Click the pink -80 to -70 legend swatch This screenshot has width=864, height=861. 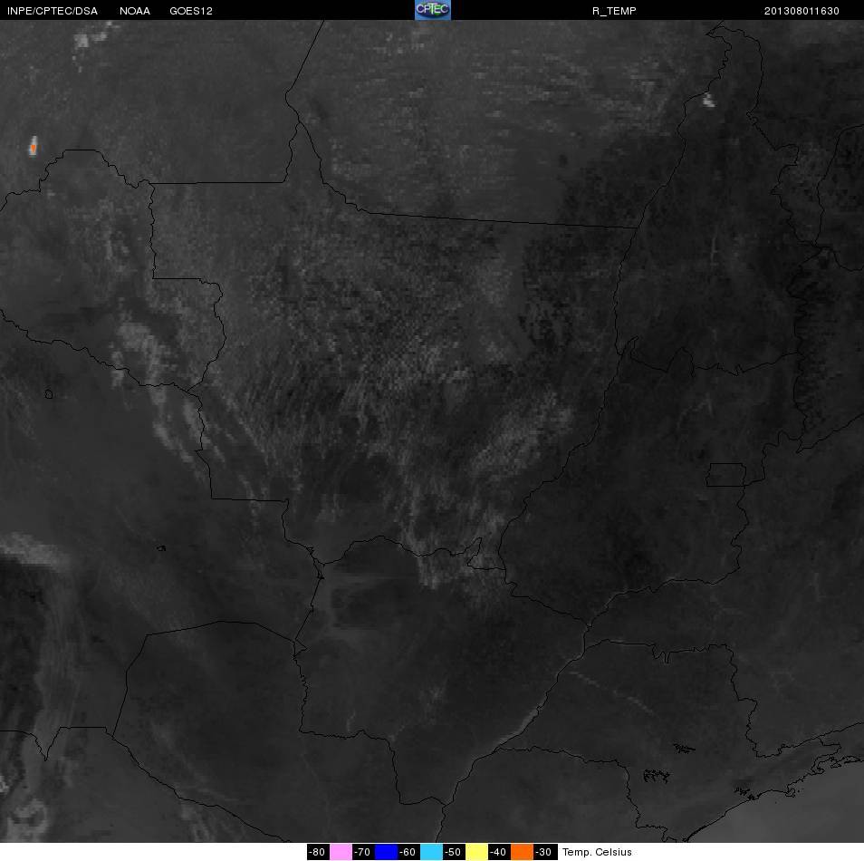(341, 852)
